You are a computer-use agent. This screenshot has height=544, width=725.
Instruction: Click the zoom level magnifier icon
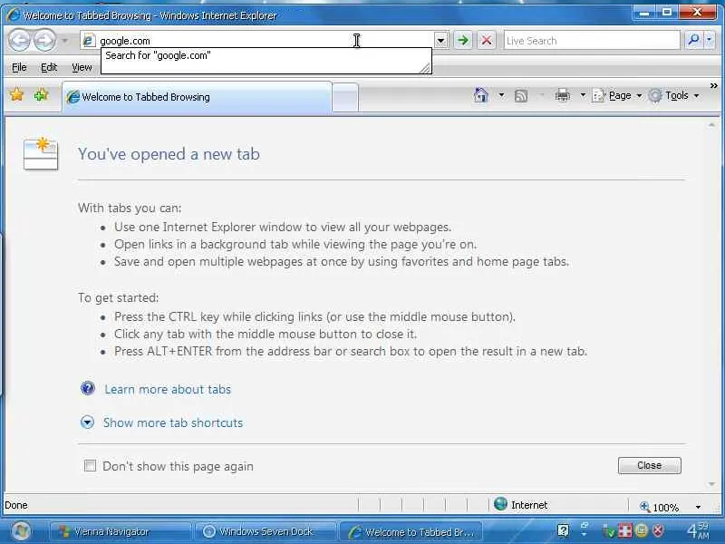[x=644, y=507]
